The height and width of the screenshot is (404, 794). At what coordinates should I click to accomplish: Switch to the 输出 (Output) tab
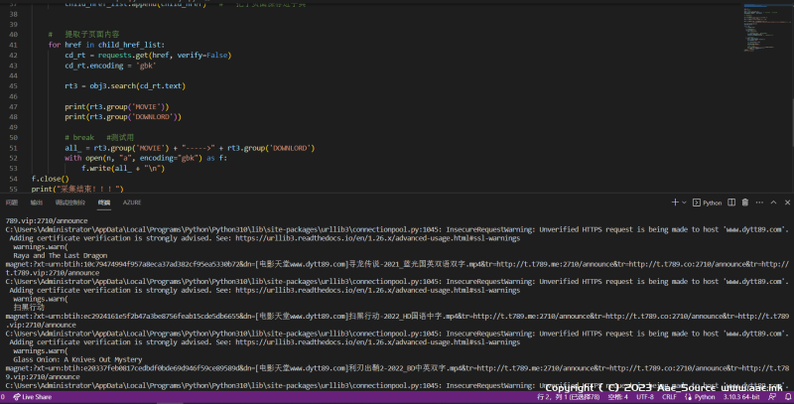[39, 202]
